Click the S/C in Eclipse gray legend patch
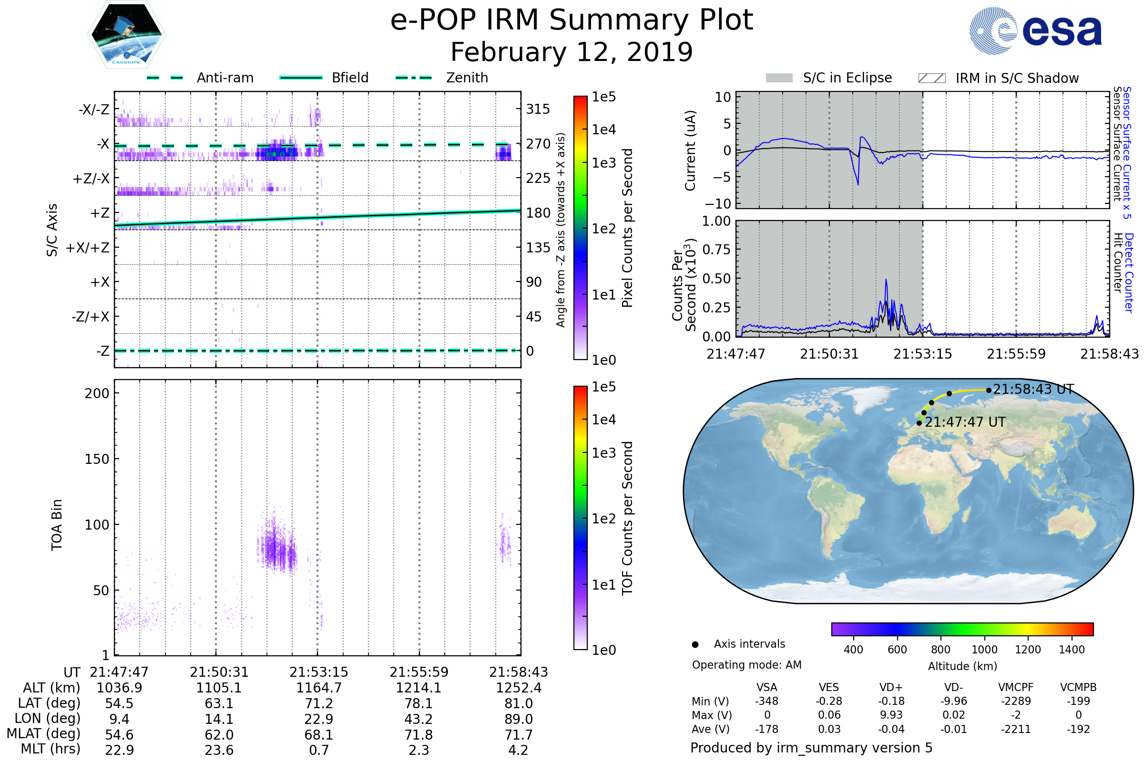The width and height of the screenshot is (1144, 762). point(779,78)
